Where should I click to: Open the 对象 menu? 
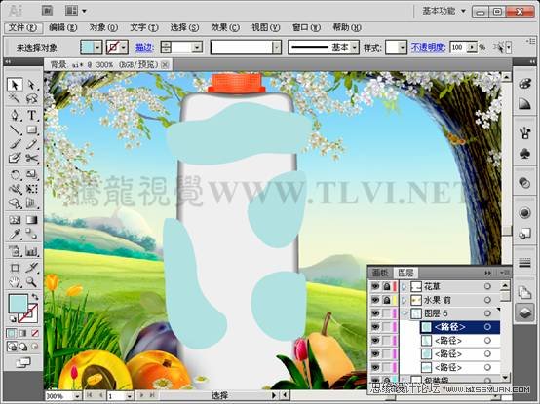pyautogui.click(x=103, y=27)
